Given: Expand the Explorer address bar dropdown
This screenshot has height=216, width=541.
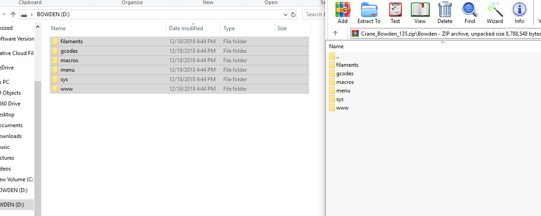Looking at the screenshot, I should point(285,14).
